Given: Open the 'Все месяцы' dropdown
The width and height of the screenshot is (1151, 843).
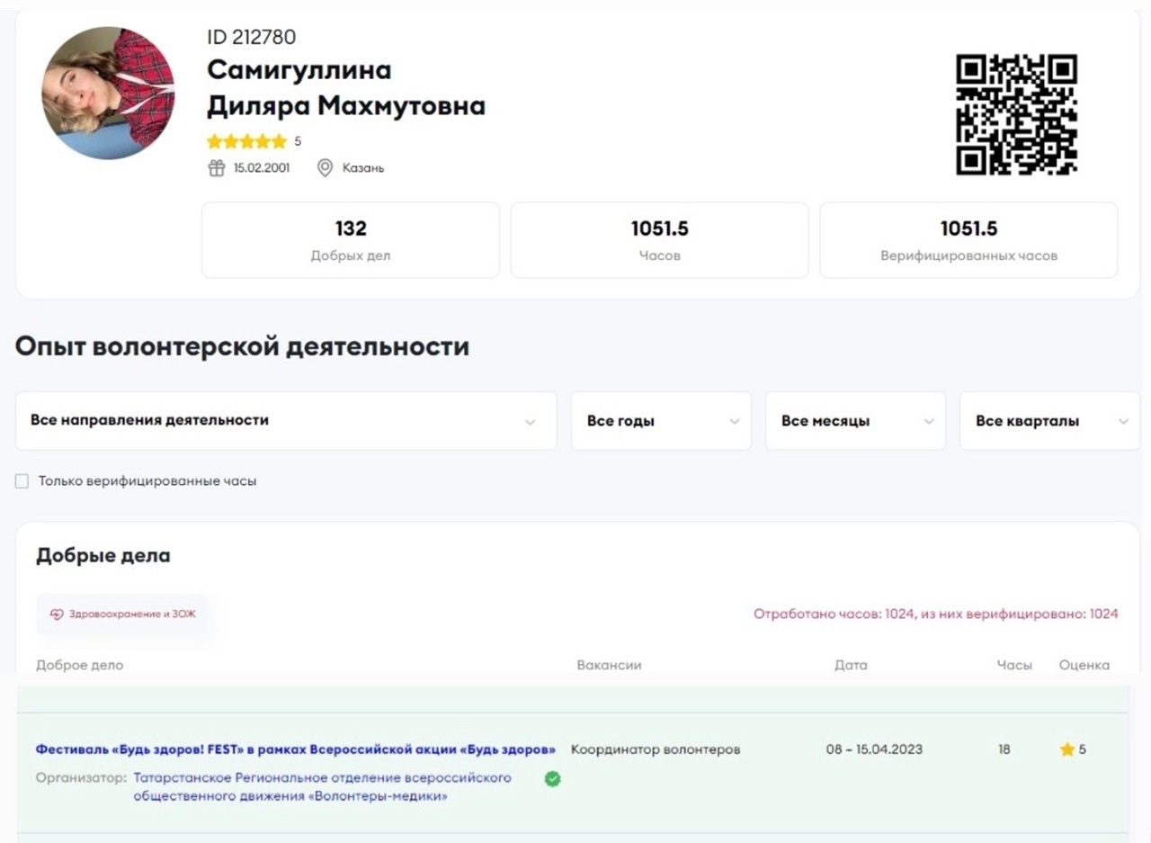Looking at the screenshot, I should (x=854, y=421).
